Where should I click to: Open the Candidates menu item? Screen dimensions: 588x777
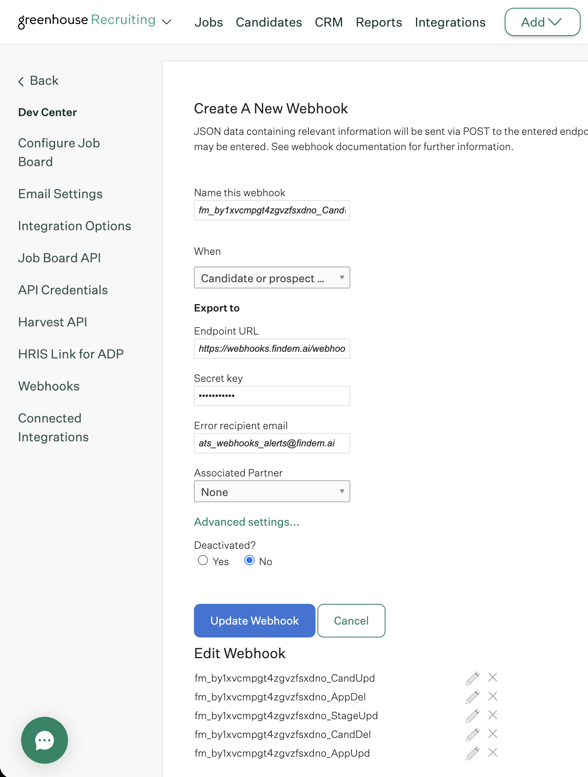pos(269,22)
